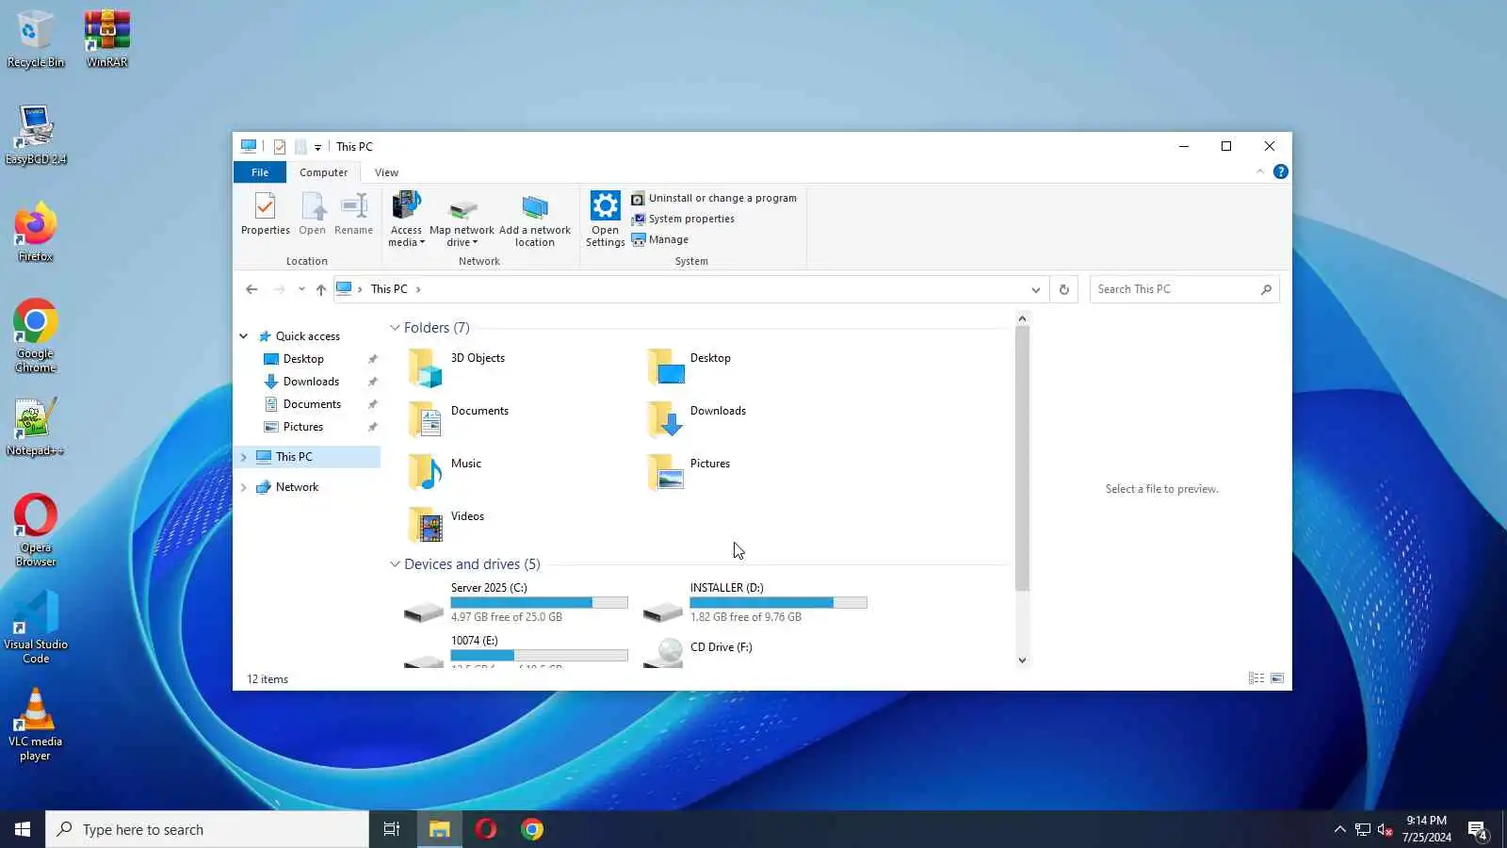Select Network in navigation pane
The height and width of the screenshot is (848, 1507).
(297, 487)
